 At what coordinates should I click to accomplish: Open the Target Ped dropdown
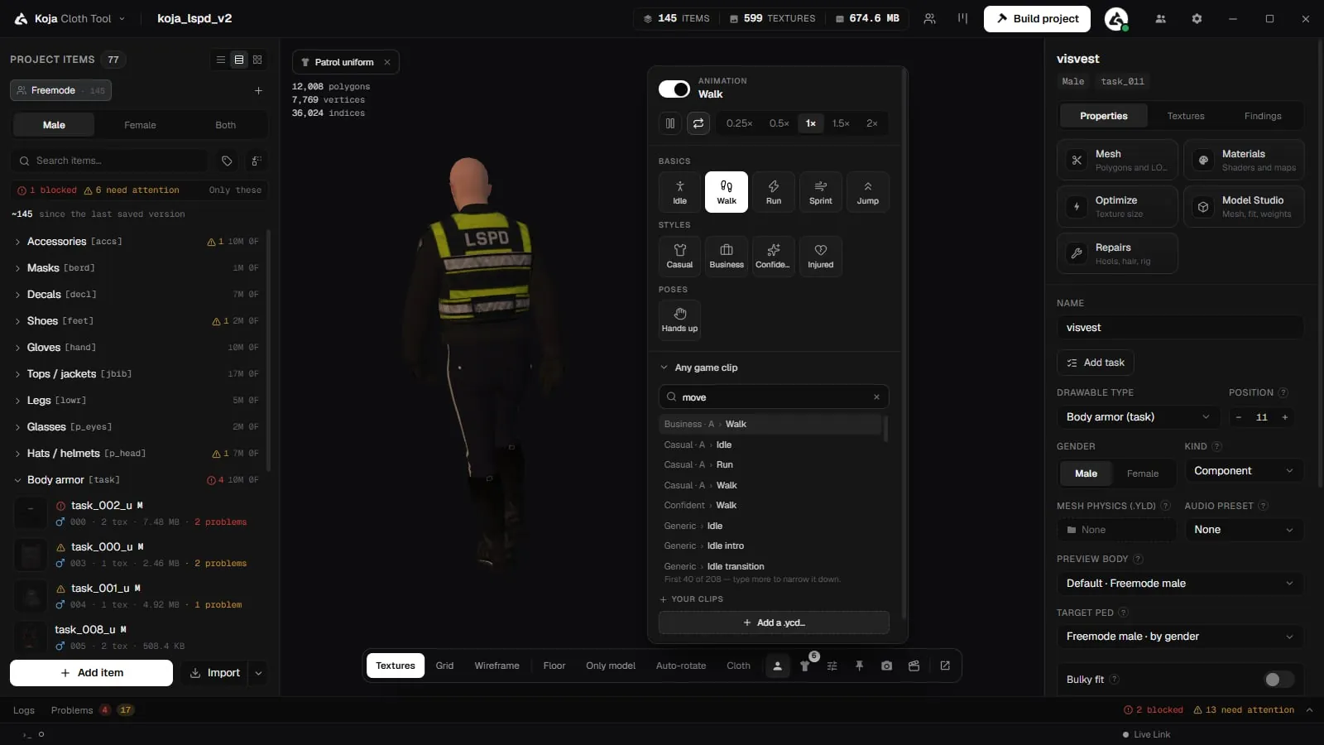[1180, 637]
